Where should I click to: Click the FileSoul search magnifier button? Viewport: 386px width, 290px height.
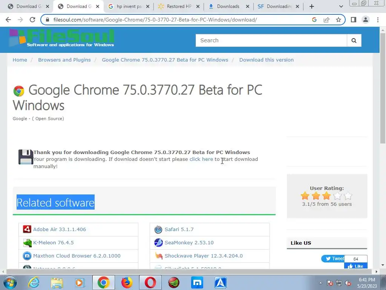point(354,40)
